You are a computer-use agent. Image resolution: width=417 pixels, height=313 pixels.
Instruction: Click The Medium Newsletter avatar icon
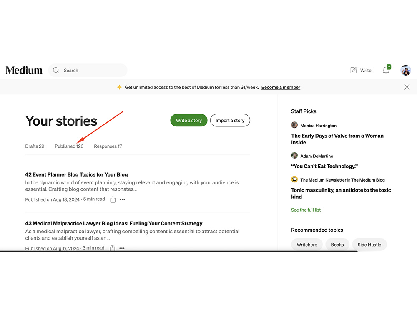pos(294,179)
